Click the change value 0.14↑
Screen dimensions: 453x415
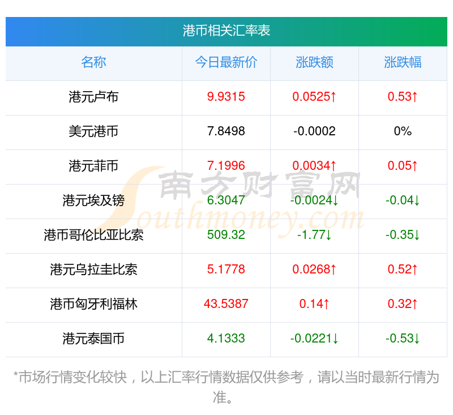pos(314,304)
